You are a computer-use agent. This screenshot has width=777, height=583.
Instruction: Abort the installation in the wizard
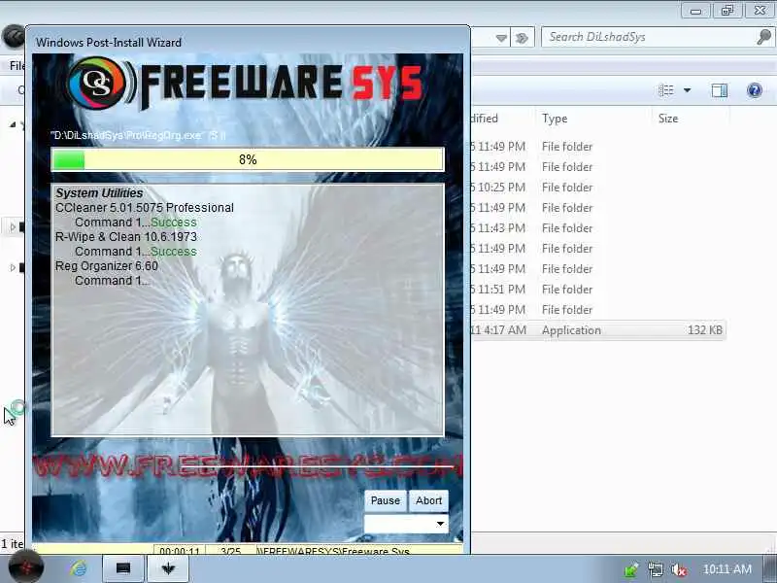coord(428,500)
